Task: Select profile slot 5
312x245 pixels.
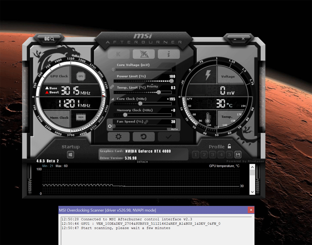Action: (229, 154)
